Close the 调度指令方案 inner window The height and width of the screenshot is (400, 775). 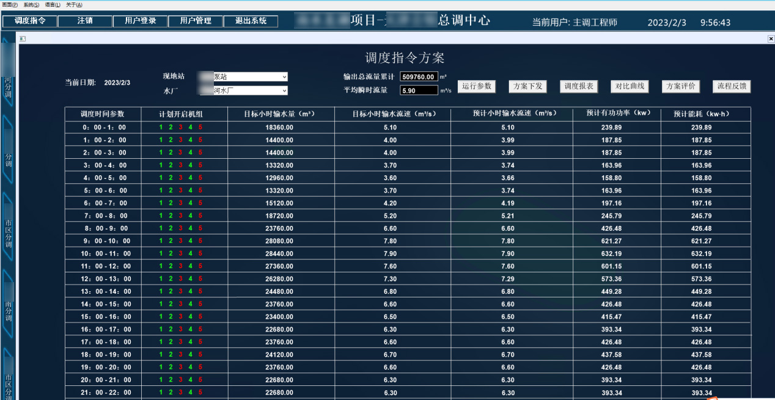pyautogui.click(x=771, y=39)
